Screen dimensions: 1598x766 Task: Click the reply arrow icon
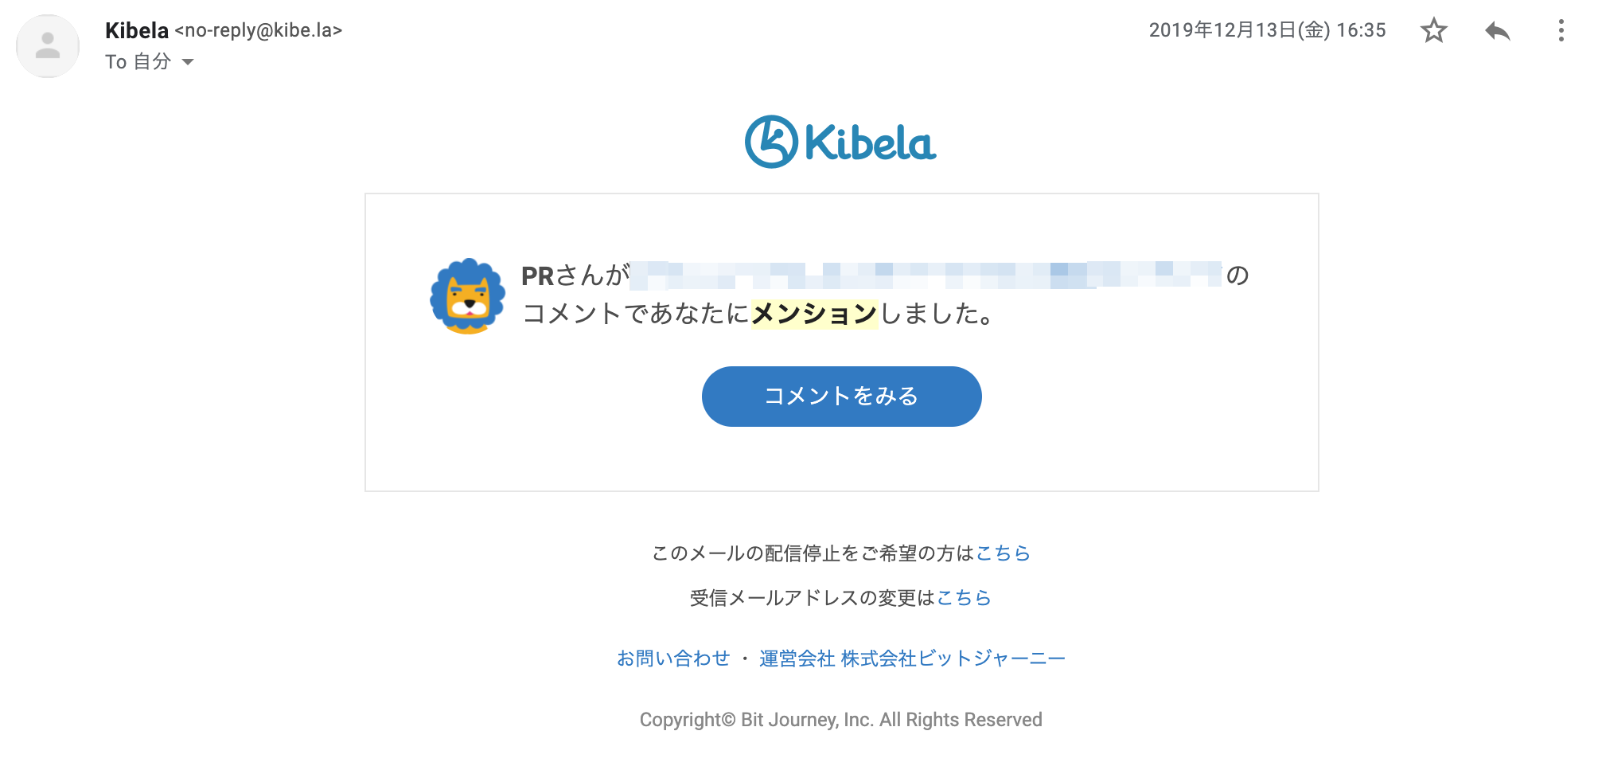[1497, 31]
